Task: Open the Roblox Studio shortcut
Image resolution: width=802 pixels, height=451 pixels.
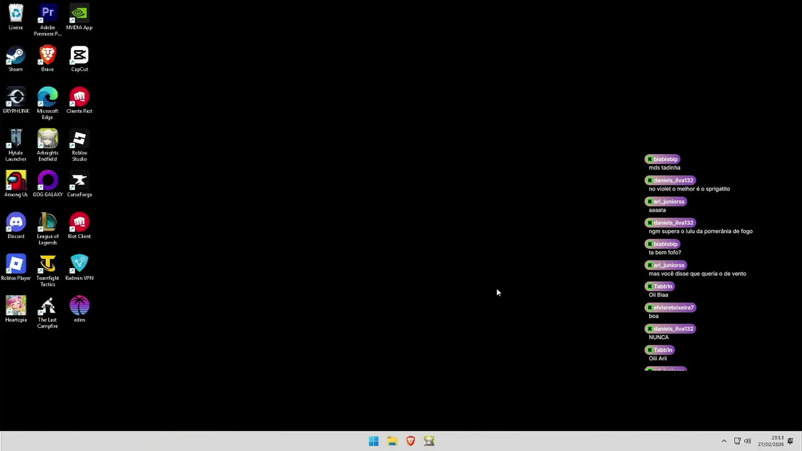Action: 79,145
